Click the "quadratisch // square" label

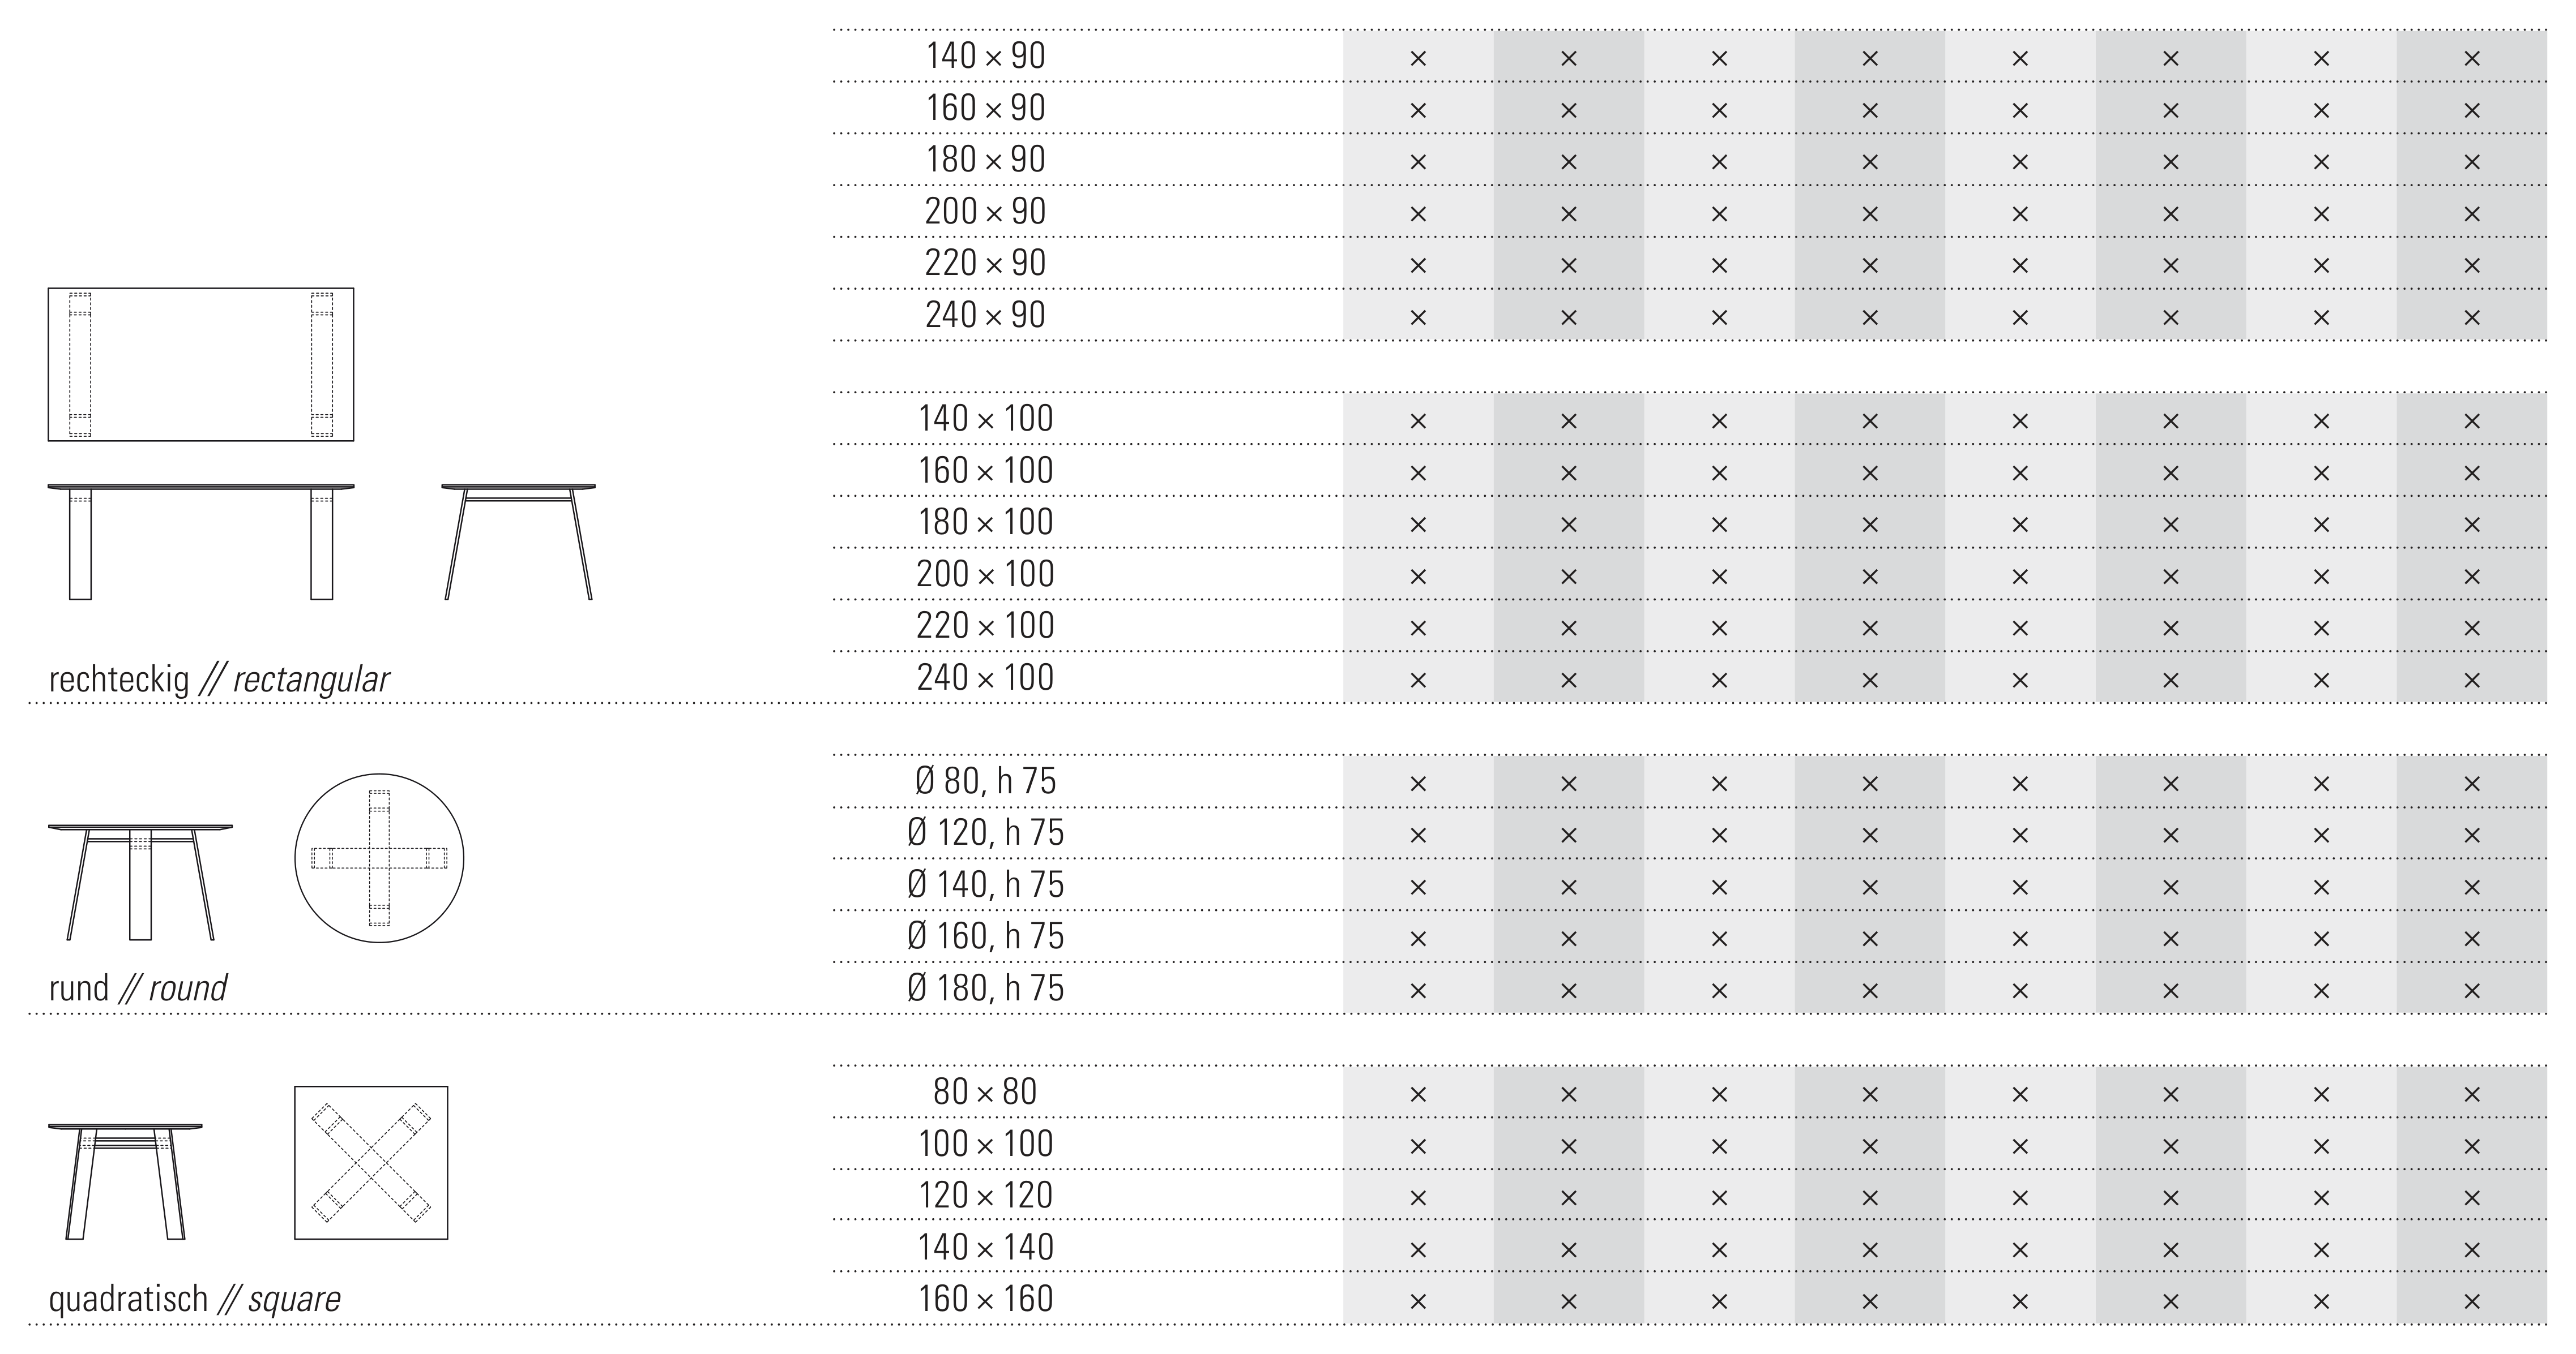[x=194, y=1299]
